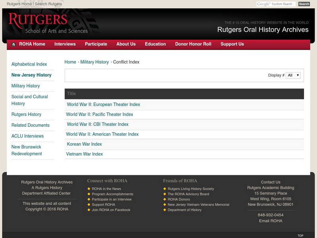Open the Interviews menu
This screenshot has height=238, width=317.
[x=65, y=44]
